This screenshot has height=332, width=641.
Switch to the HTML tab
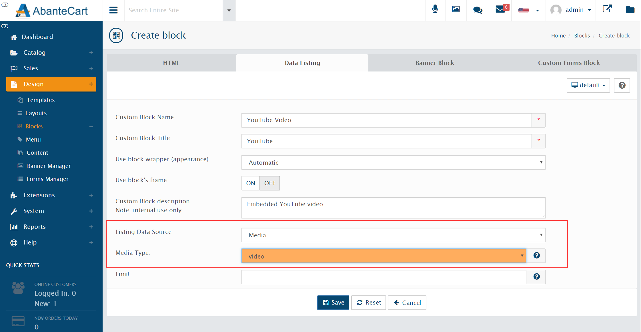click(x=171, y=63)
